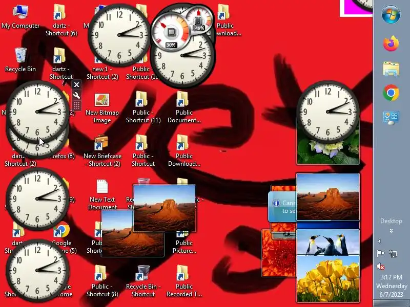Click the notification balloon info icon

(276, 203)
